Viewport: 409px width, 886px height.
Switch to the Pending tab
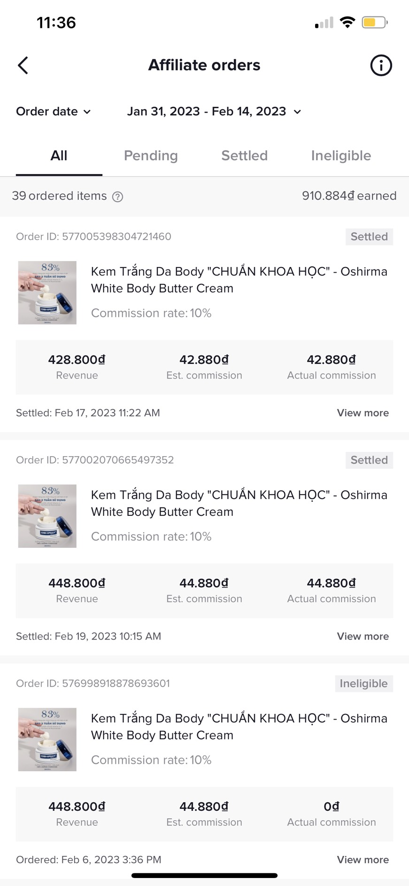tap(151, 156)
